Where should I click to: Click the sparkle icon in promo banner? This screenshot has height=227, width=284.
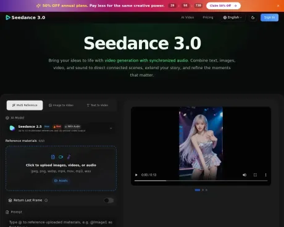click(x=38, y=6)
